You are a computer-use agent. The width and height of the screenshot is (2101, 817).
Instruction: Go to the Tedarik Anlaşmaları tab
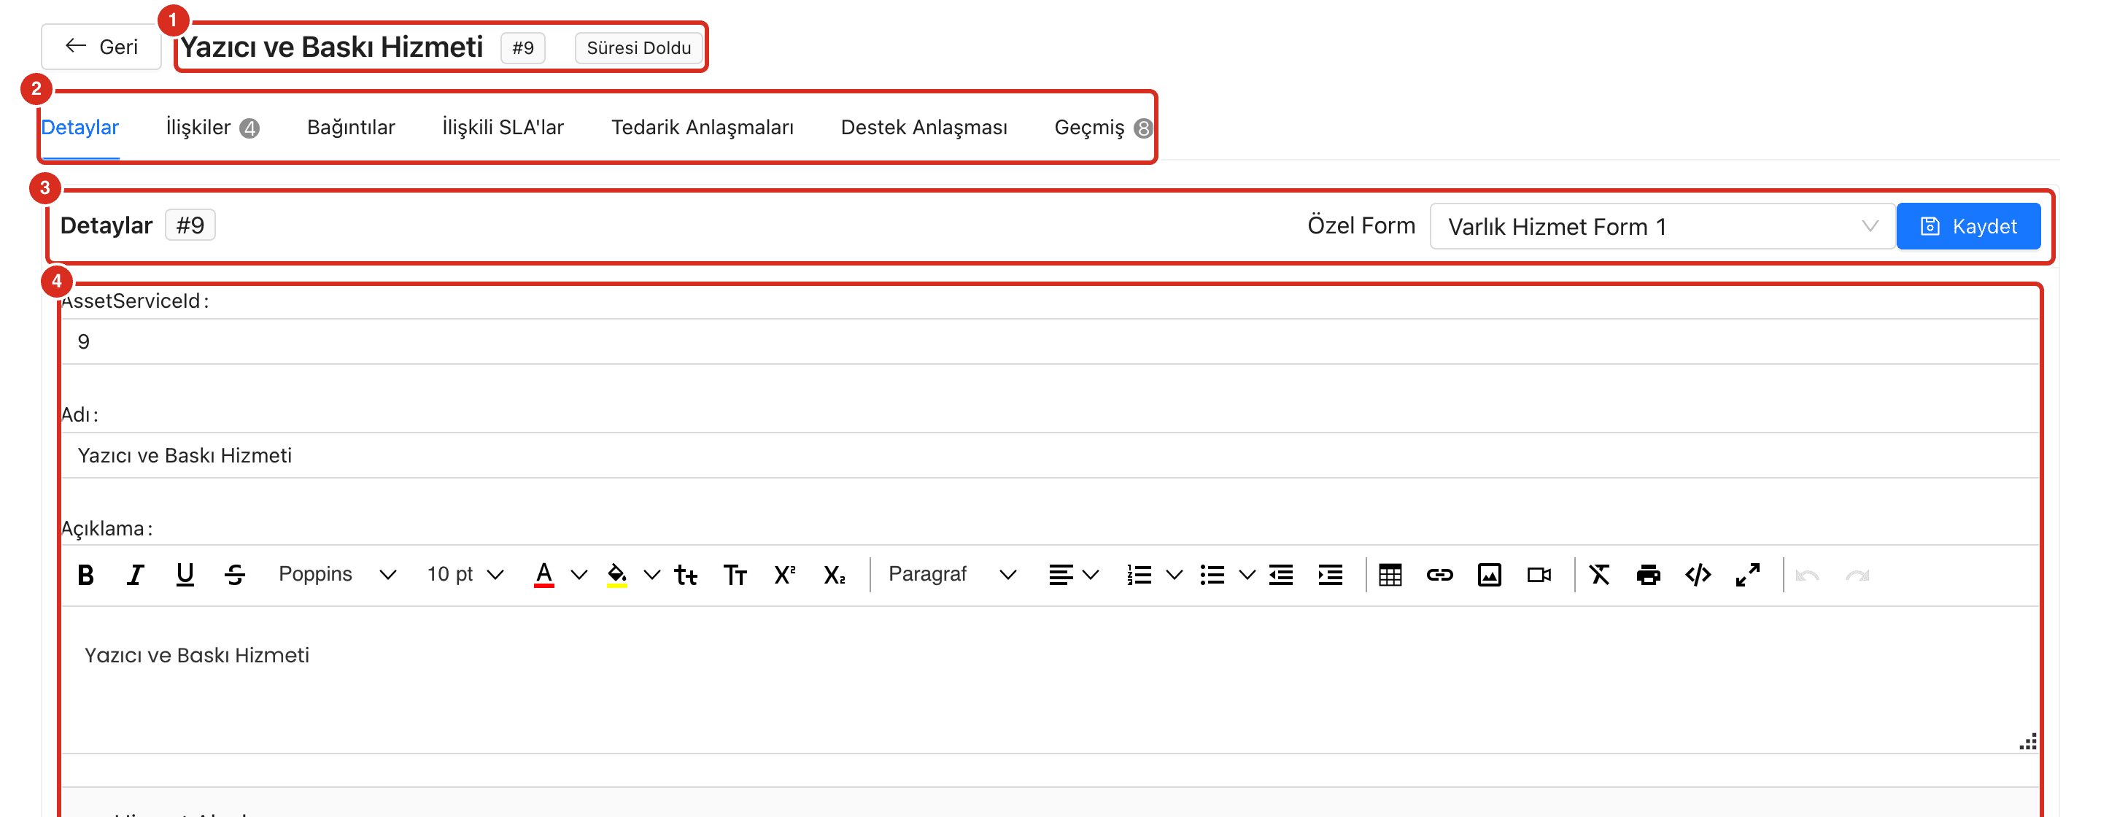point(703,127)
